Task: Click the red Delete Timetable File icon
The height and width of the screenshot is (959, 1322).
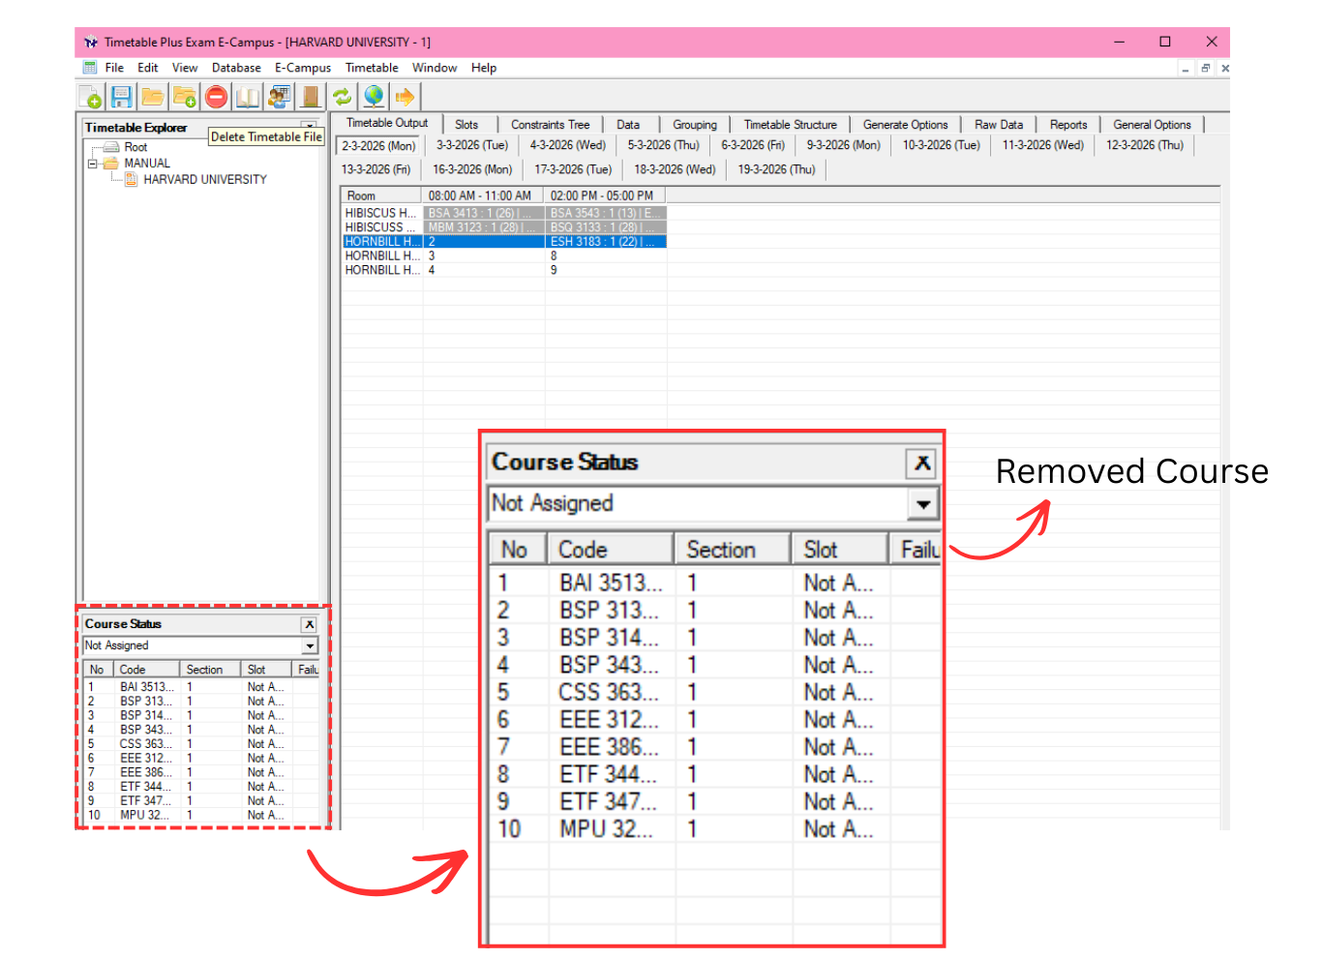Action: [216, 97]
